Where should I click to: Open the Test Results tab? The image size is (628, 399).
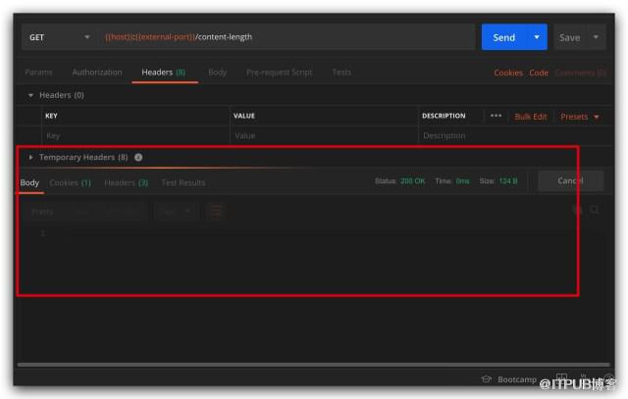(183, 183)
